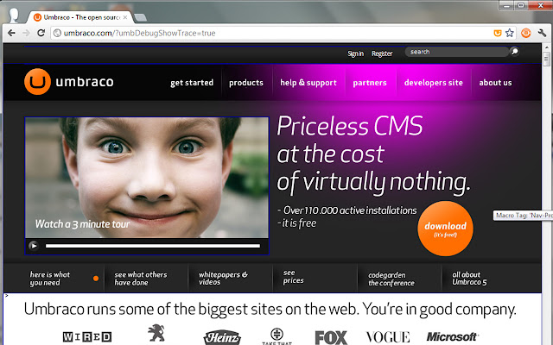Viewport: 553px width, 345px height.
Task: Bookmark page with the star icon
Action: (x=509, y=33)
